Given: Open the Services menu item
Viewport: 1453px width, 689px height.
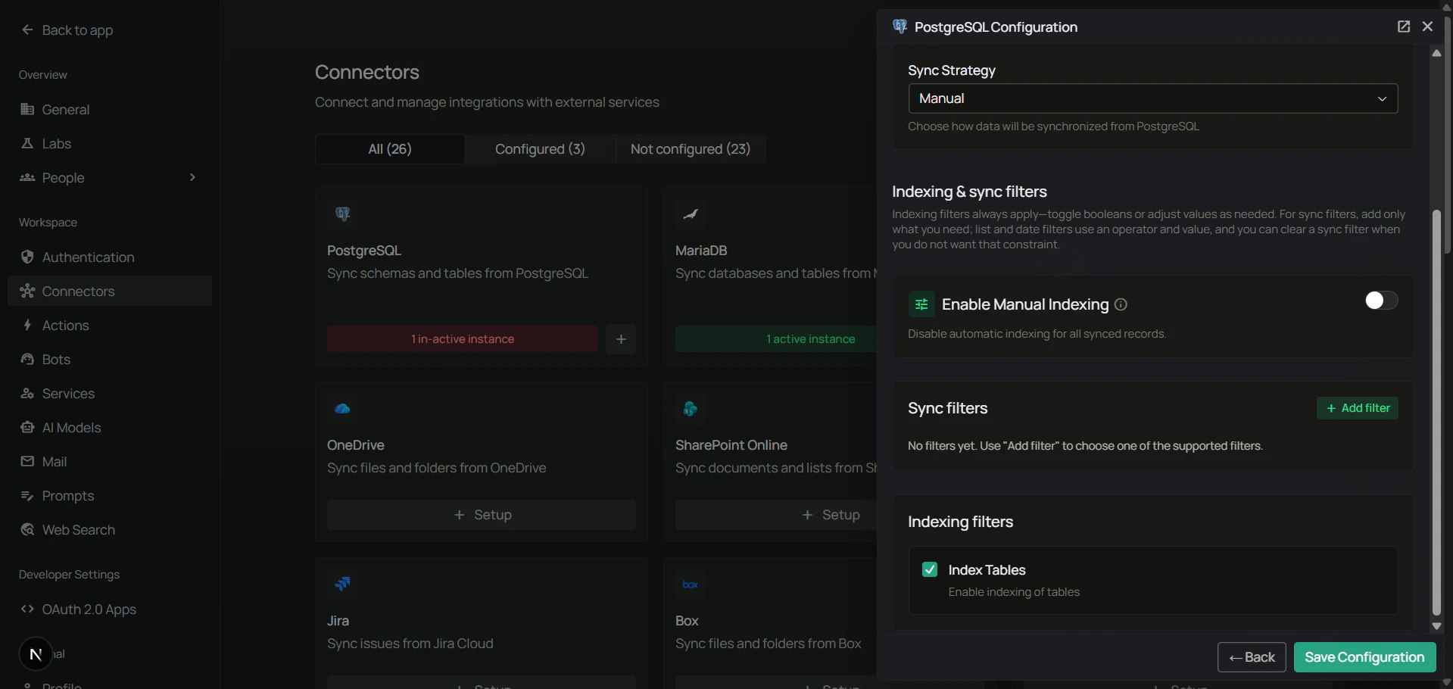Looking at the screenshot, I should click(x=110, y=394).
